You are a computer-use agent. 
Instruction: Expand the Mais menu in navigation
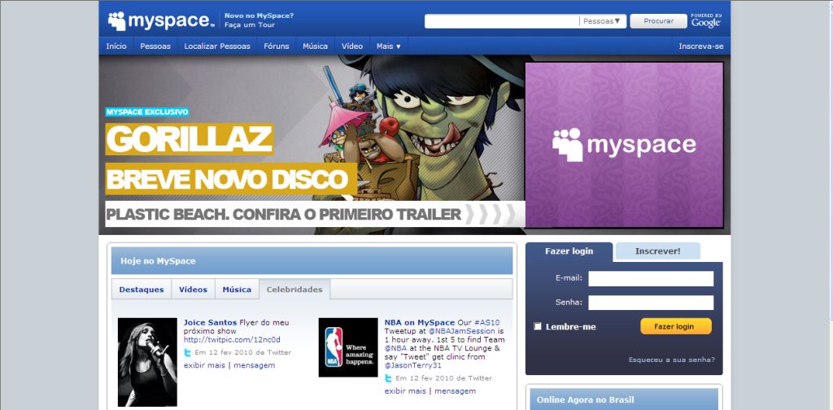click(x=388, y=46)
